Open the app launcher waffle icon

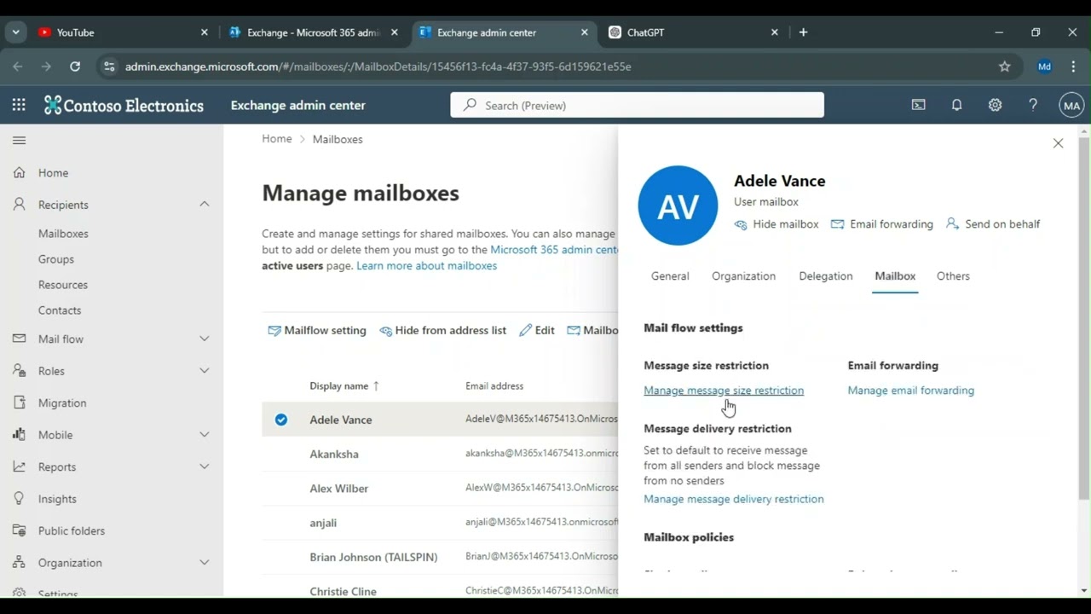click(19, 105)
